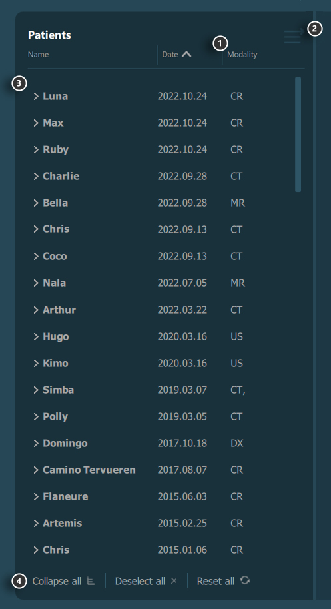
Task: Click the Deselect all button
Action: pyautogui.click(x=146, y=581)
